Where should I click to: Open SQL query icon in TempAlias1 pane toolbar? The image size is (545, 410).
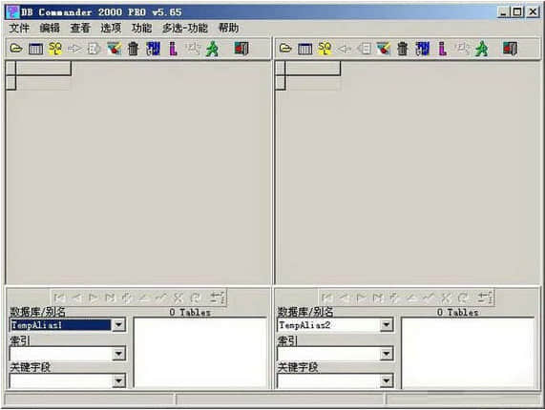point(55,49)
